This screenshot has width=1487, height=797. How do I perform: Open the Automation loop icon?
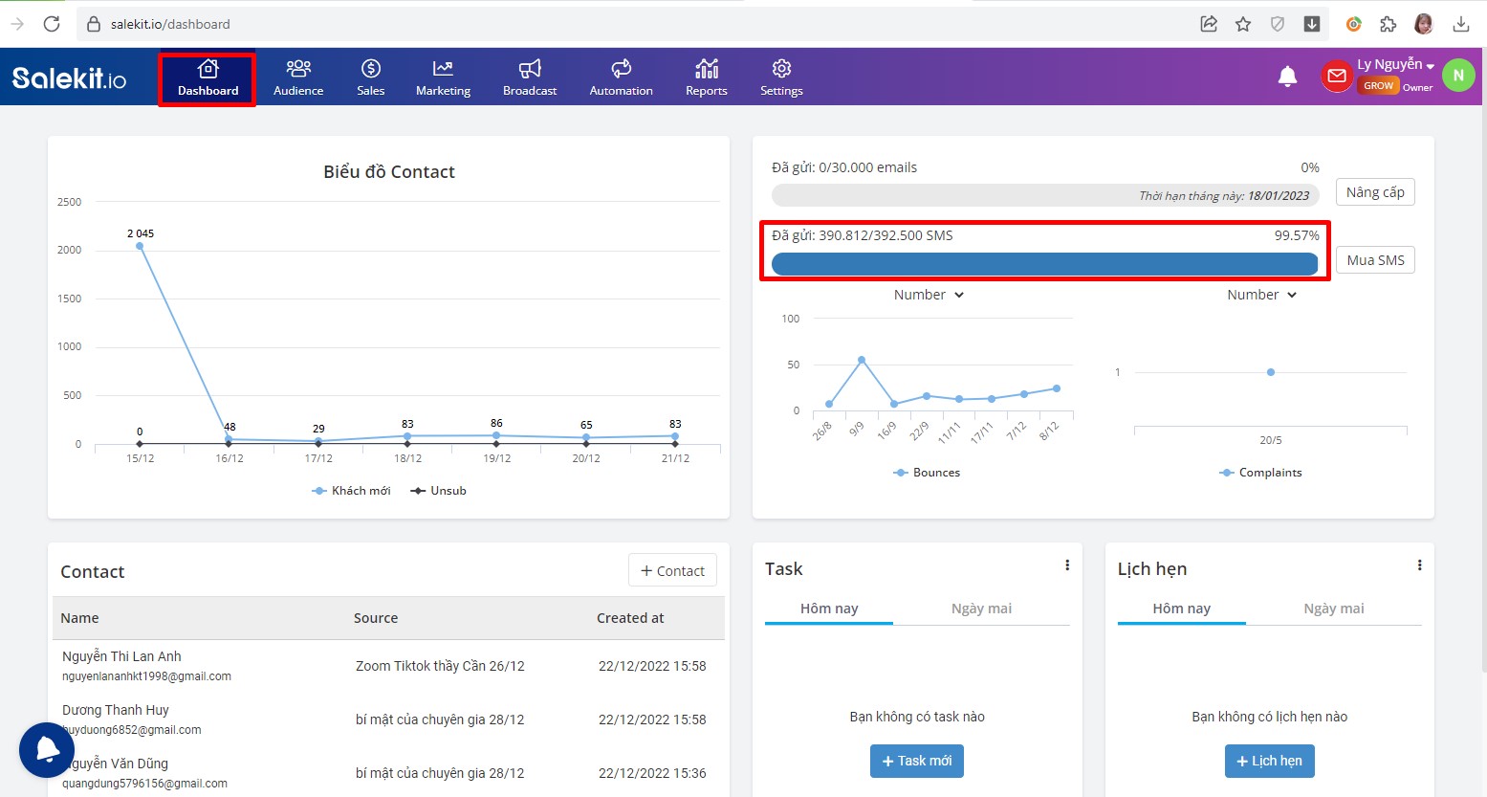click(x=622, y=69)
